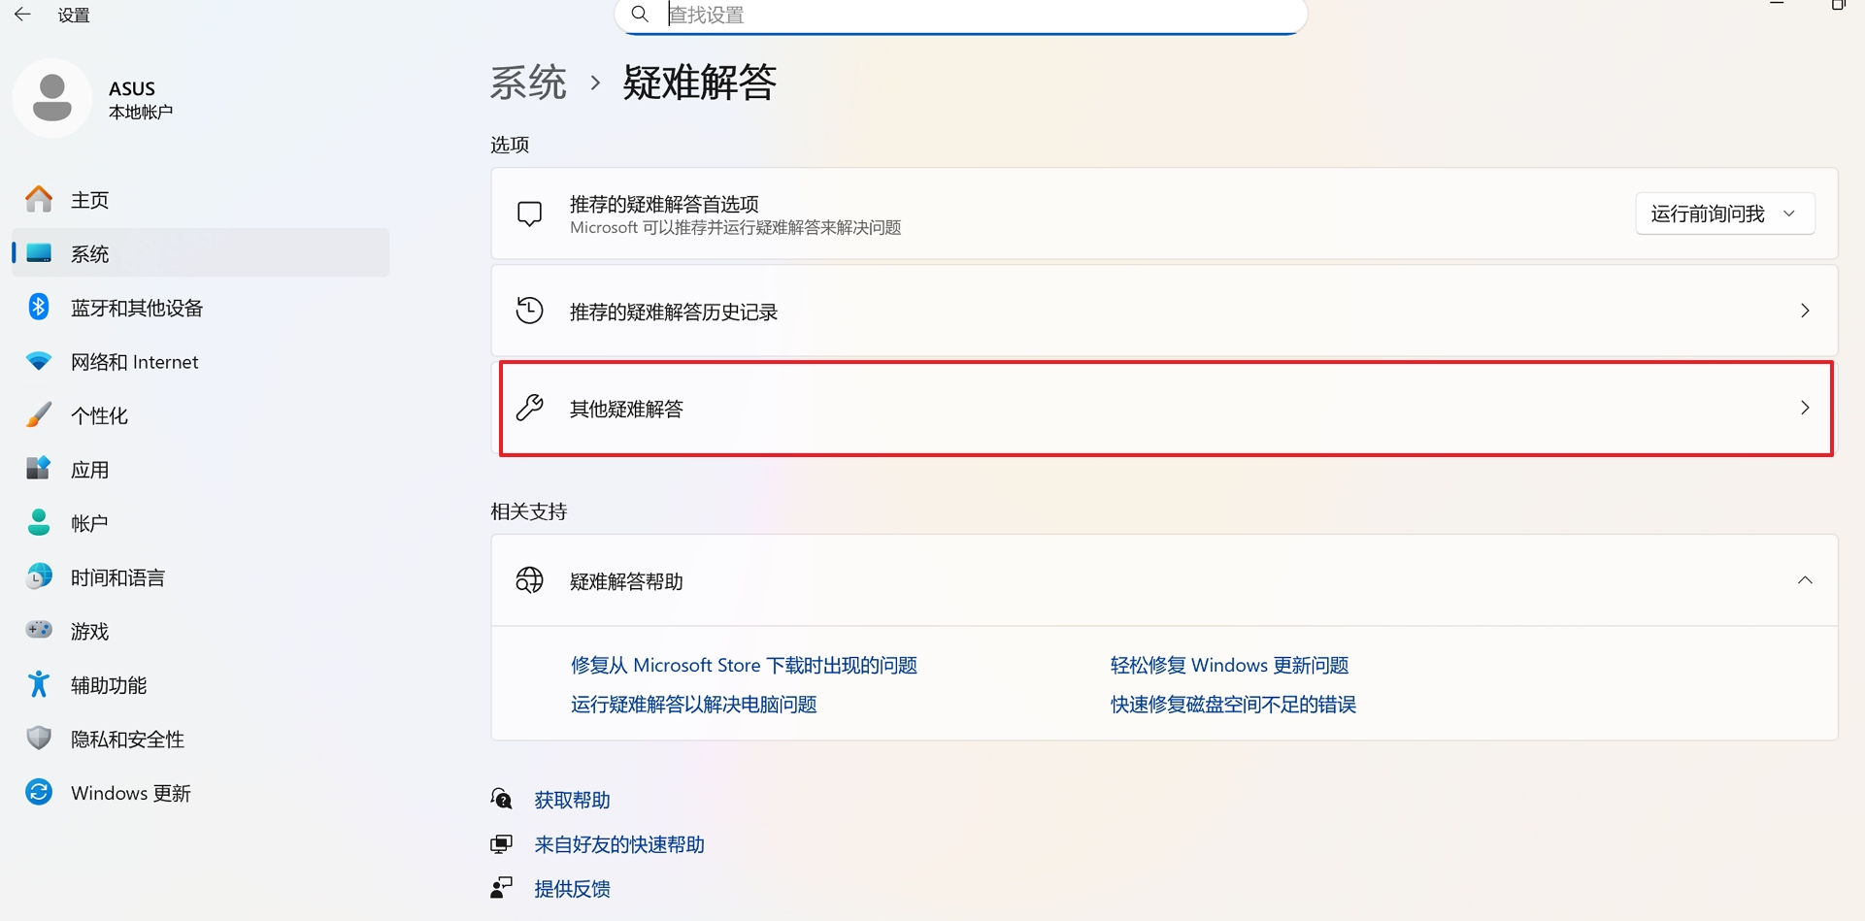The width and height of the screenshot is (1865, 921).
Task: Click the back arrow in Settings header
Action: (x=22, y=15)
